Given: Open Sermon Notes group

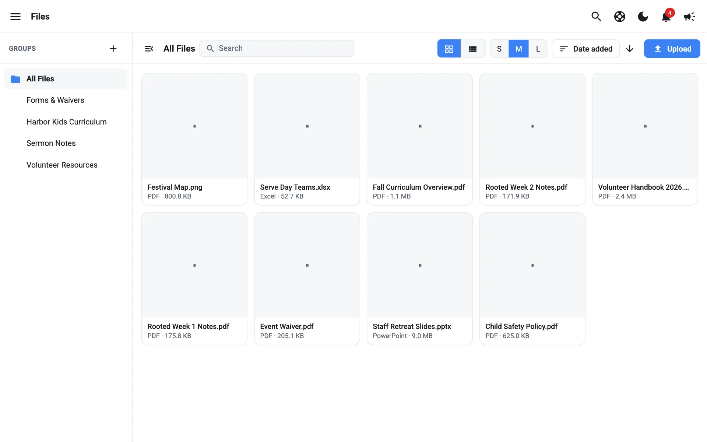Looking at the screenshot, I should (66, 143).
